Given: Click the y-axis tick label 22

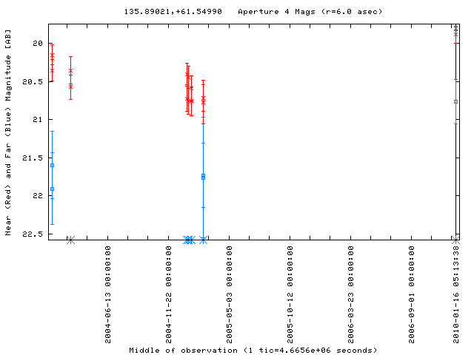Looking at the screenshot, I should click(x=38, y=195).
